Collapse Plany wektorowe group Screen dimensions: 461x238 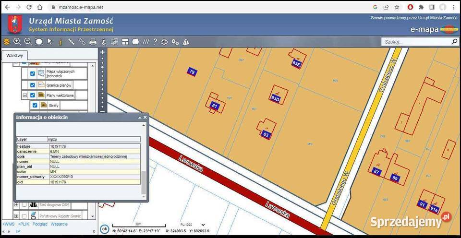(x=25, y=95)
